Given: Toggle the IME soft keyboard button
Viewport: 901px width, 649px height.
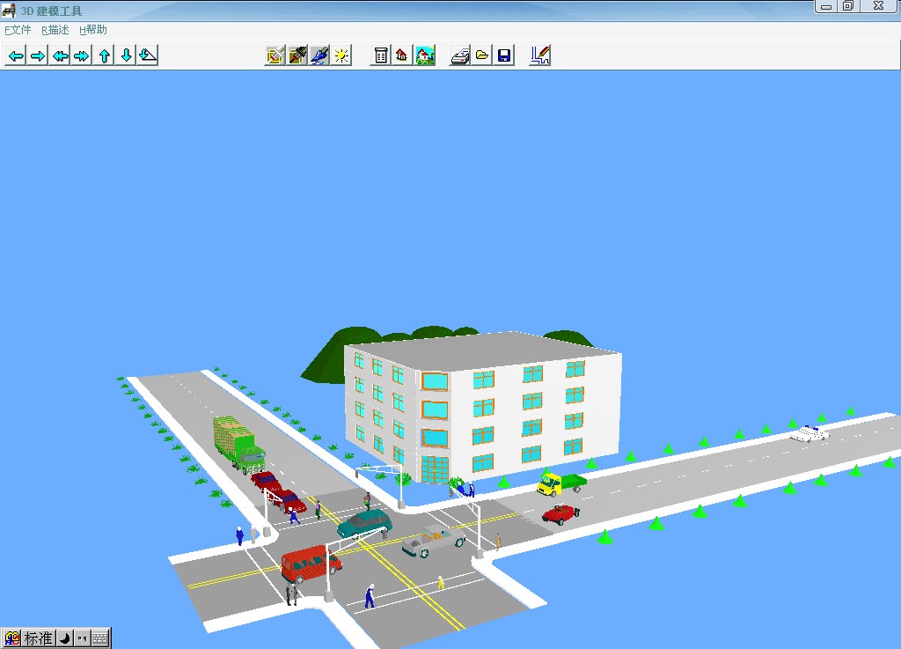Looking at the screenshot, I should (x=100, y=638).
